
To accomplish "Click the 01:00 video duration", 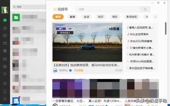I will [x=119, y=70].
